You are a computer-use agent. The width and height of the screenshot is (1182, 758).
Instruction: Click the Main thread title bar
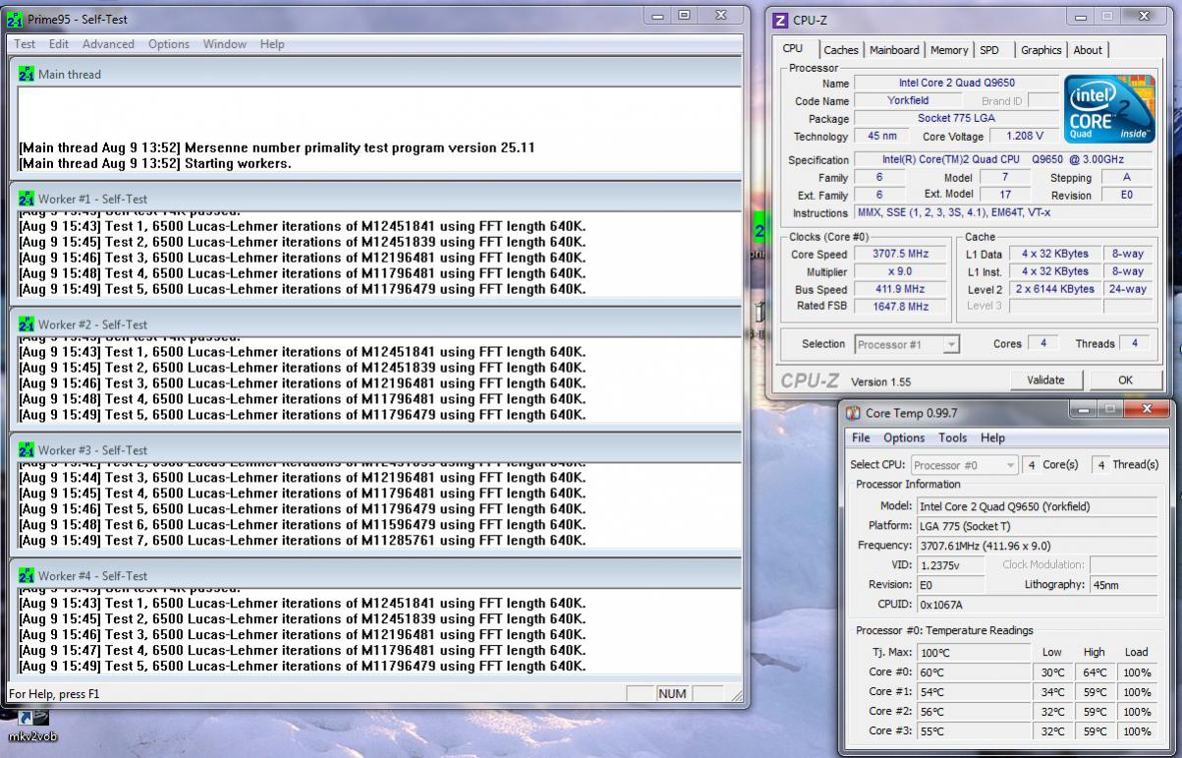(x=376, y=74)
